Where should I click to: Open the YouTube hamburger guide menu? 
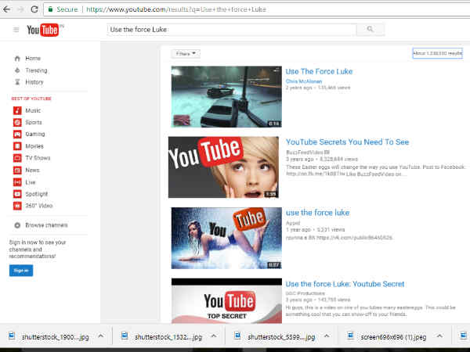point(16,30)
